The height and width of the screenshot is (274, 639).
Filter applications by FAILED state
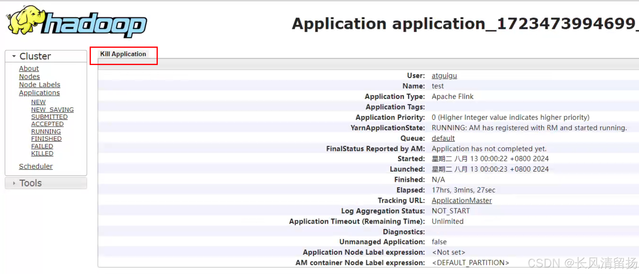coord(42,146)
